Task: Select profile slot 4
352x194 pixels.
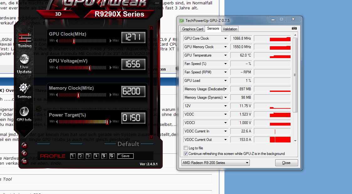Action: click(x=96, y=156)
